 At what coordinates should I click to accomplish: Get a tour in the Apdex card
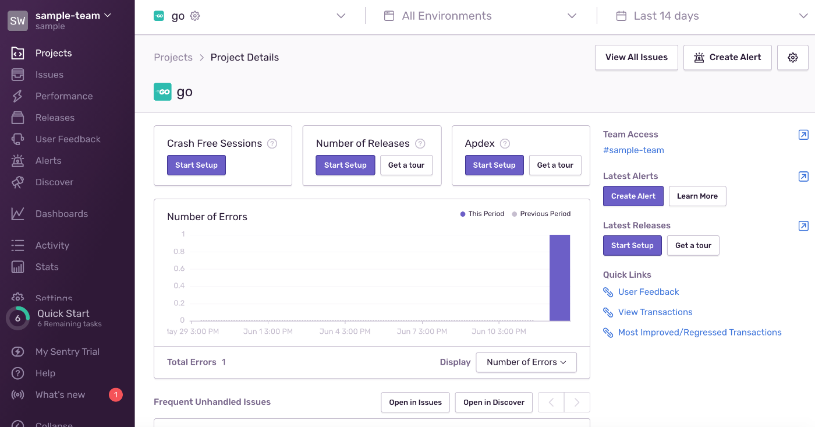tap(555, 165)
